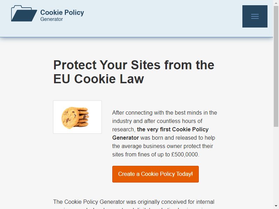279x209 pixels.
Task: Click the 'Protect Your Sites from the' heading line
Action: [x=134, y=65]
